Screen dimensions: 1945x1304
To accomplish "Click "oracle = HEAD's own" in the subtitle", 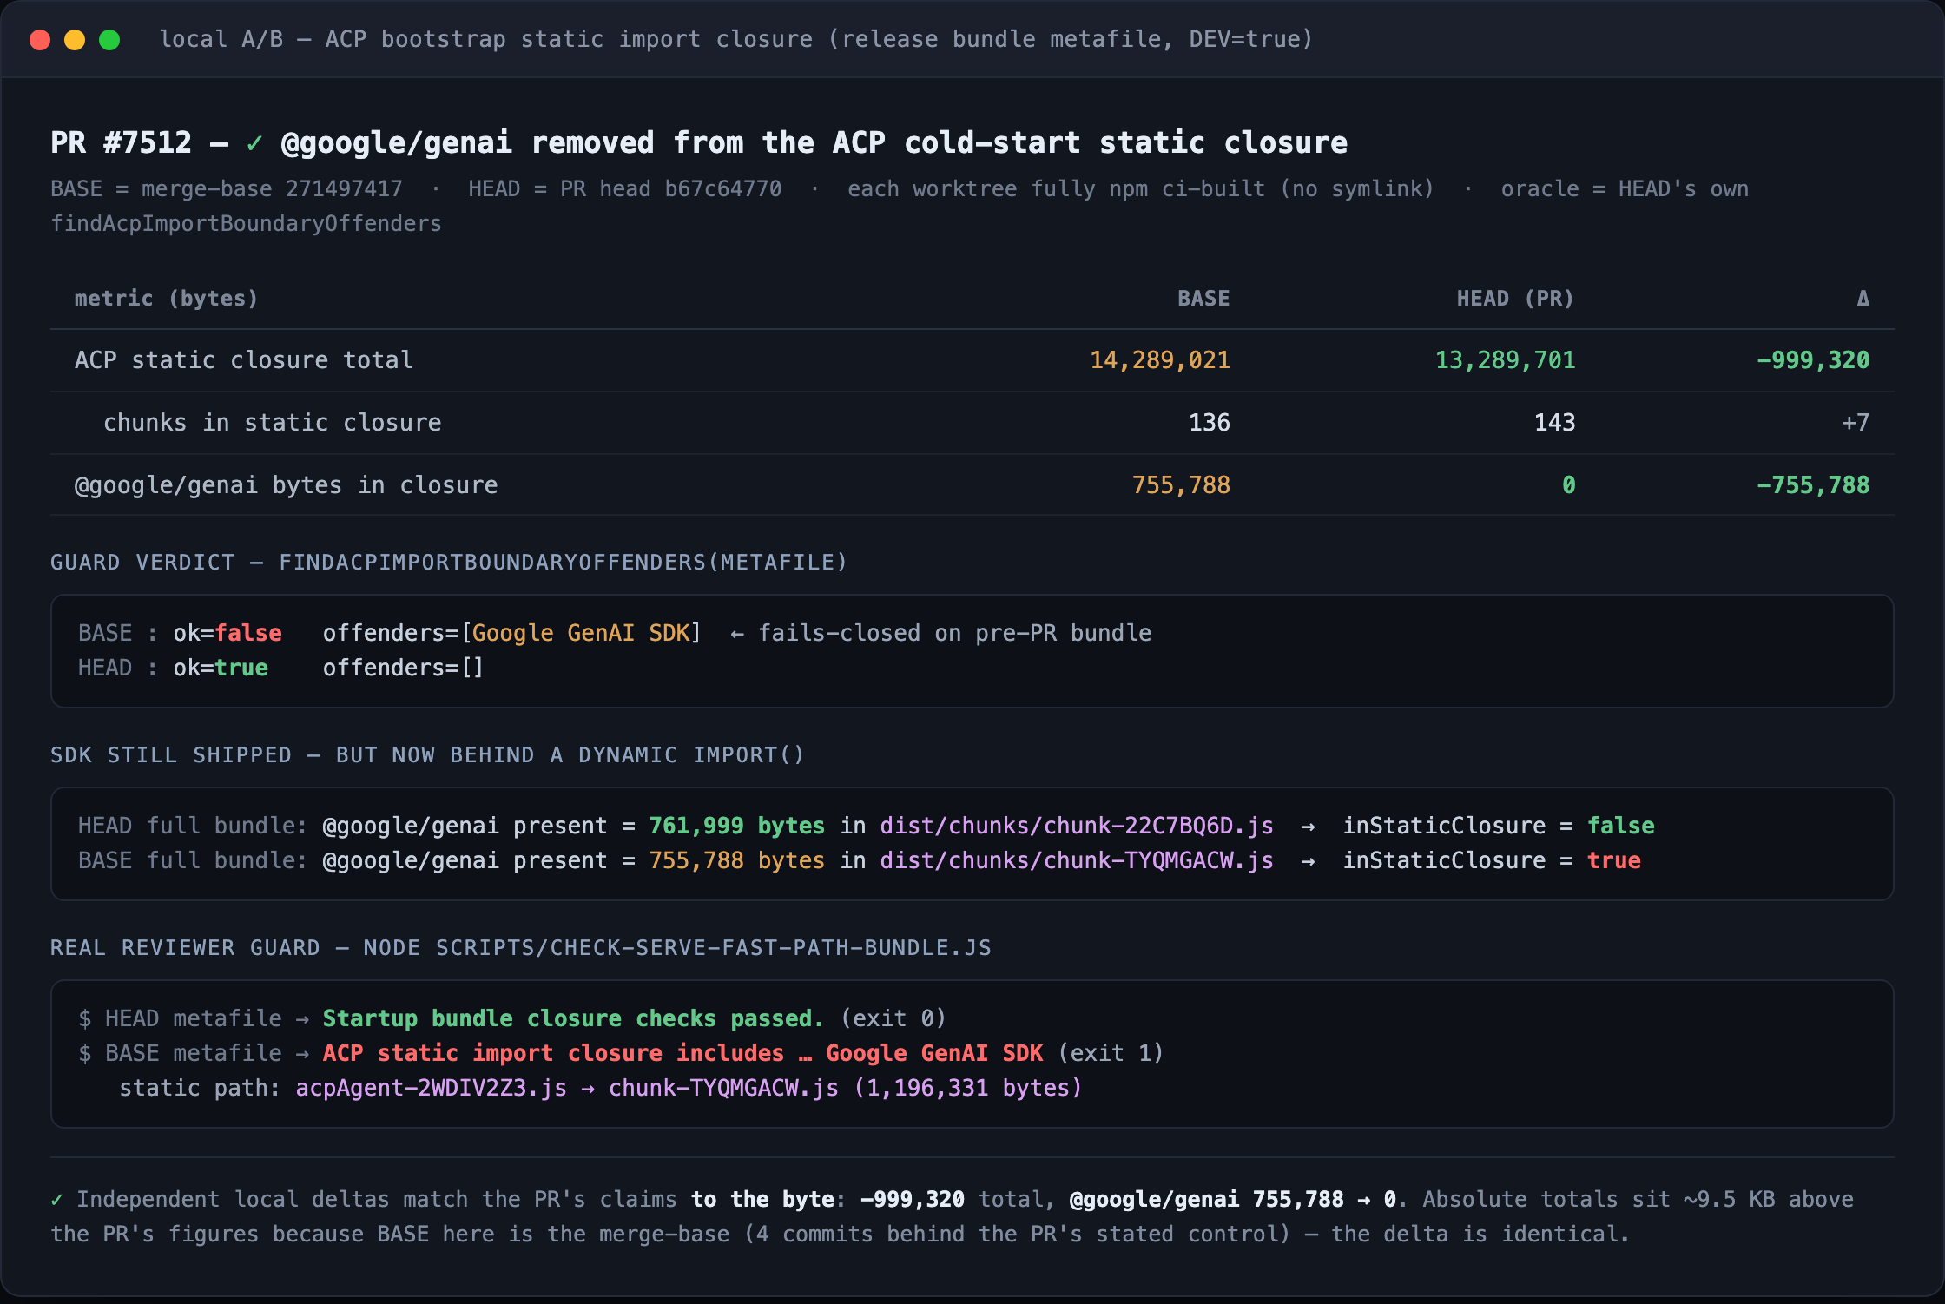I will 1625,189.
